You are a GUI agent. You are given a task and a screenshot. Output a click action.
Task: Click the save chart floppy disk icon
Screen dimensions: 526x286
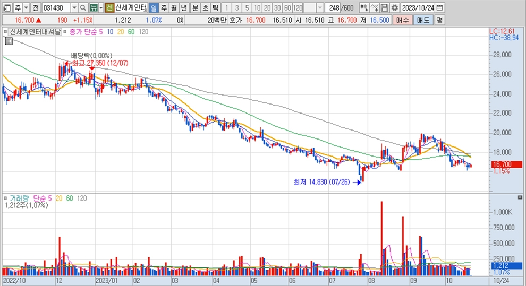(385, 8)
